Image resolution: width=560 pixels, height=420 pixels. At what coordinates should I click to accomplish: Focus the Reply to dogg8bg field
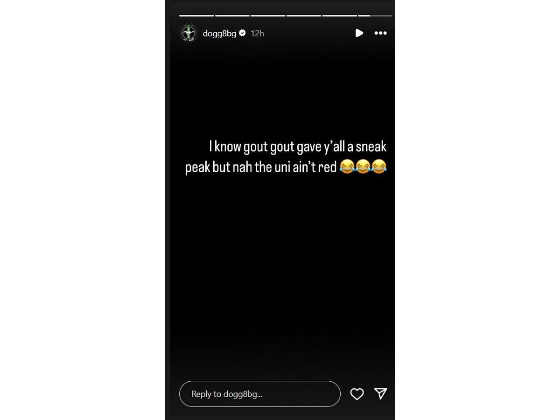tap(260, 394)
